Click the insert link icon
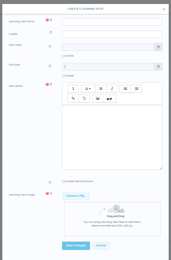The image size is (171, 260). [x=73, y=99]
